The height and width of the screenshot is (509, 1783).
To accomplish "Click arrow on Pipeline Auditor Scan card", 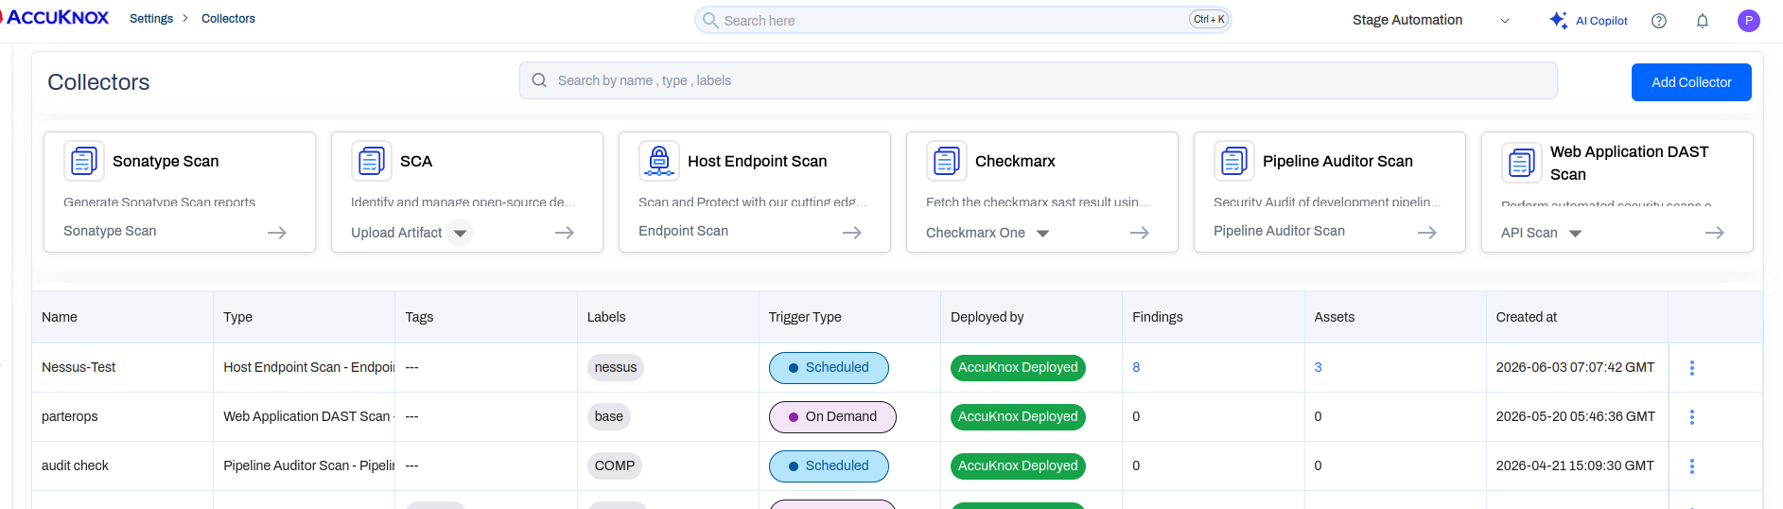I will click(x=1427, y=233).
